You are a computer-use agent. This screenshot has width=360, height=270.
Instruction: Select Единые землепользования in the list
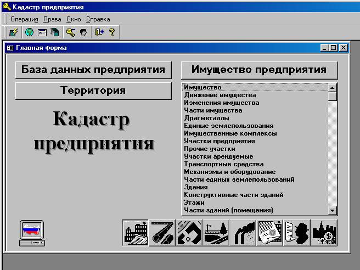point(255,126)
